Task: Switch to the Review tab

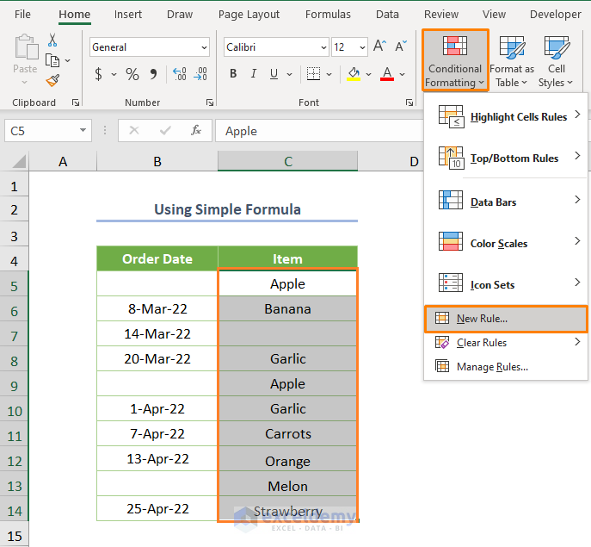Action: (x=441, y=15)
